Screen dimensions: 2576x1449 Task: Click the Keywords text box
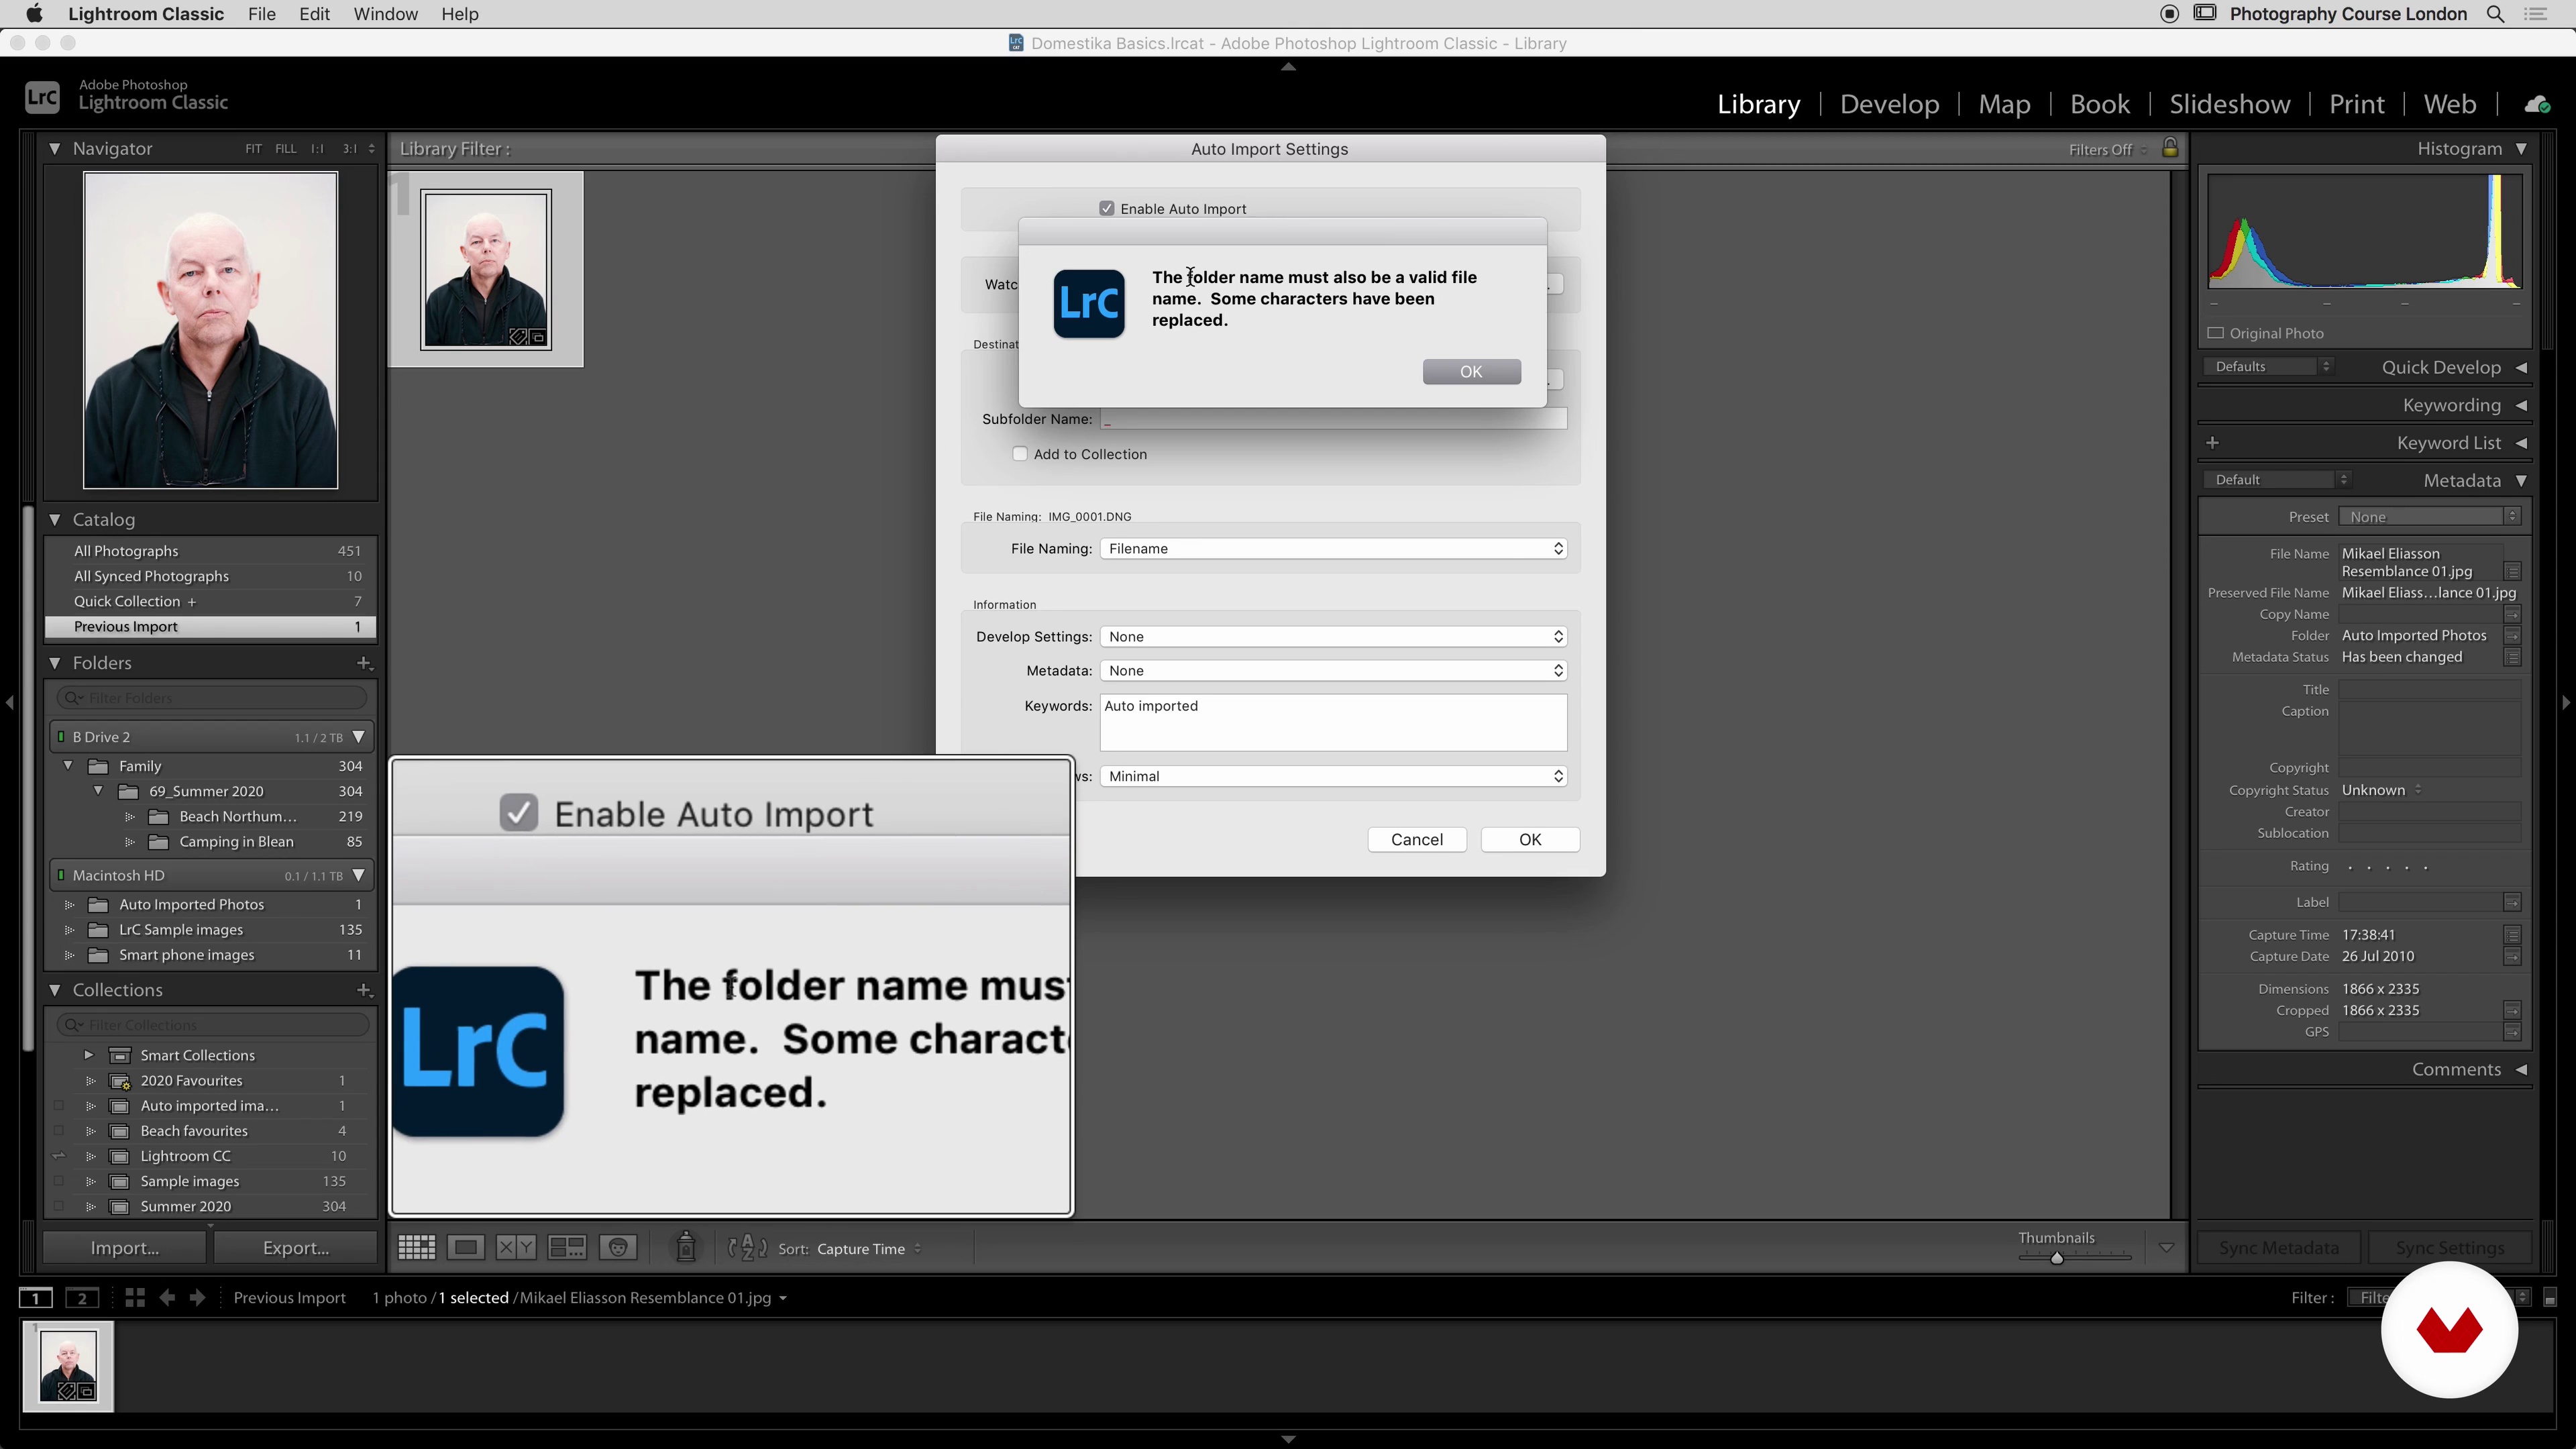point(1333,722)
